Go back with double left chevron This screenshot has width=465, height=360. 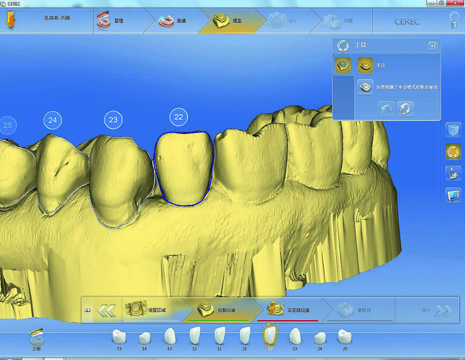coord(106,310)
